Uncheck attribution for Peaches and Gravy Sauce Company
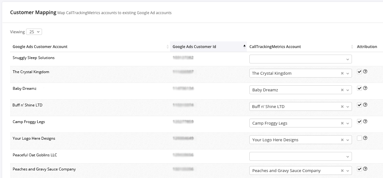Image resolution: width=383 pixels, height=178 pixels. pos(359,169)
